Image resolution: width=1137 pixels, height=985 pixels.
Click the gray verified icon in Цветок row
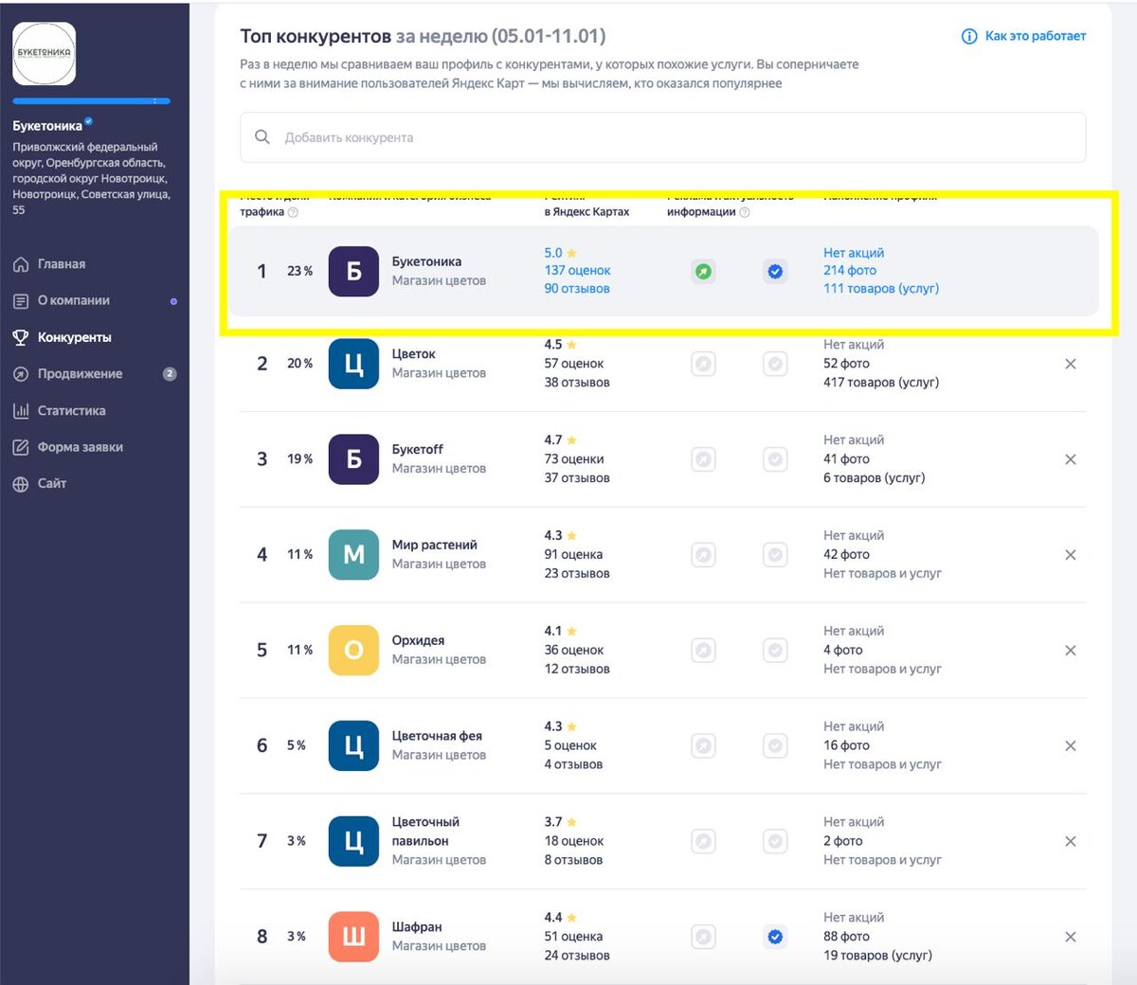point(775,364)
